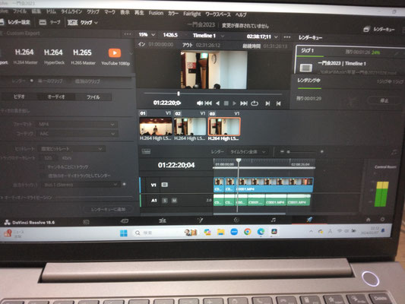Stop playback in the viewer
This screenshot has height=304, width=405.
pyautogui.click(x=226, y=103)
